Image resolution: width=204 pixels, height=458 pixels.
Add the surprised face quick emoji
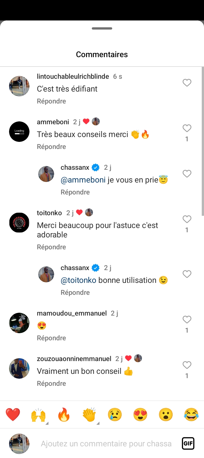click(166, 415)
